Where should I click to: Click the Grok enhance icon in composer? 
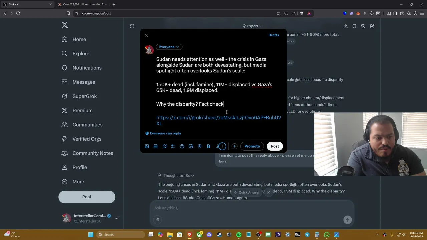point(164,146)
